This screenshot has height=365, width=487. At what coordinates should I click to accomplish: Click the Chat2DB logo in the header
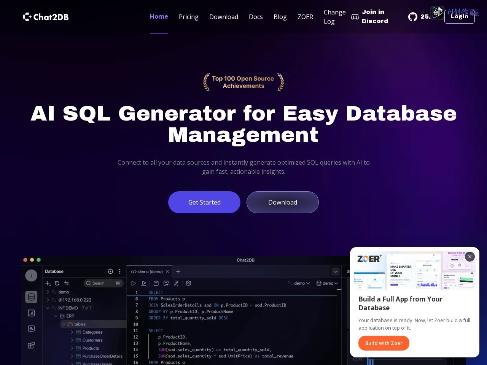click(46, 17)
